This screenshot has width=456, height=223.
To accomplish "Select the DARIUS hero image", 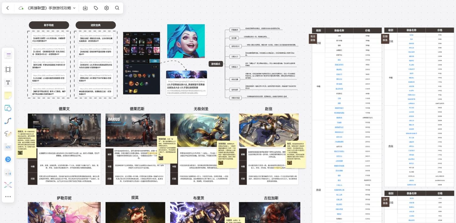I will tap(135, 130).
